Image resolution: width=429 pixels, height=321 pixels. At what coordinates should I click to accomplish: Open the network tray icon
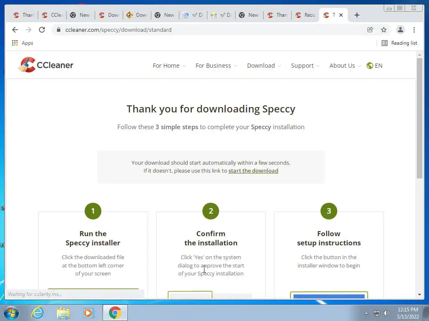tap(377, 313)
